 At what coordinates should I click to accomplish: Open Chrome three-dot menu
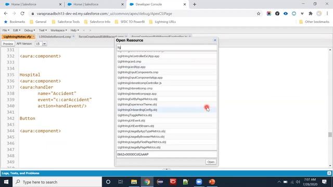point(327,14)
